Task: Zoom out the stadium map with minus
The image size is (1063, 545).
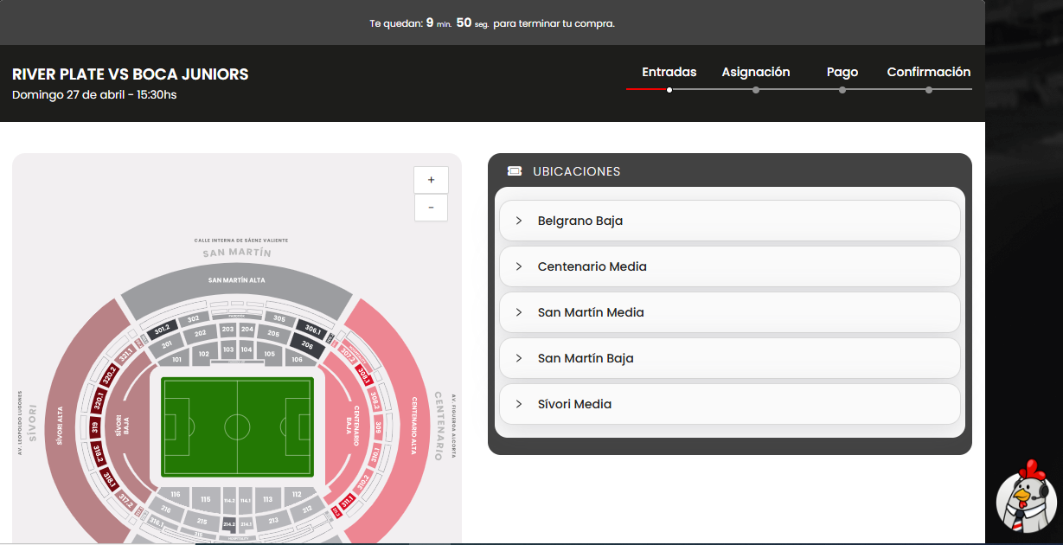Action: pyautogui.click(x=431, y=208)
